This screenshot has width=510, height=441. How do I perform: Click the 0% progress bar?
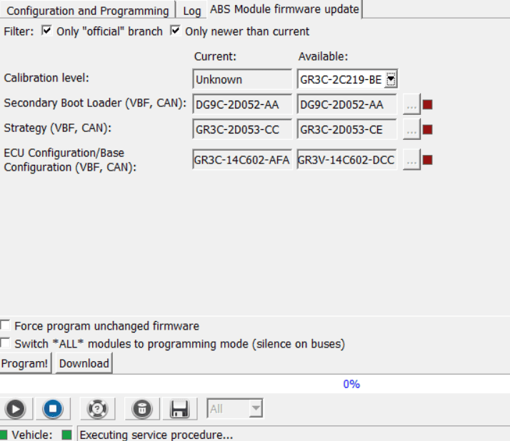(255, 384)
